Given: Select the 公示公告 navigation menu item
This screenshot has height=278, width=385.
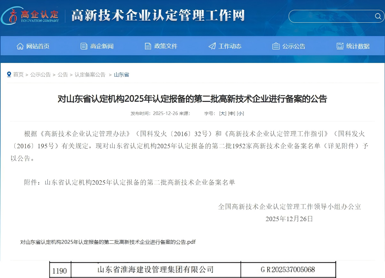Looking at the screenshot, I should 289,46.
